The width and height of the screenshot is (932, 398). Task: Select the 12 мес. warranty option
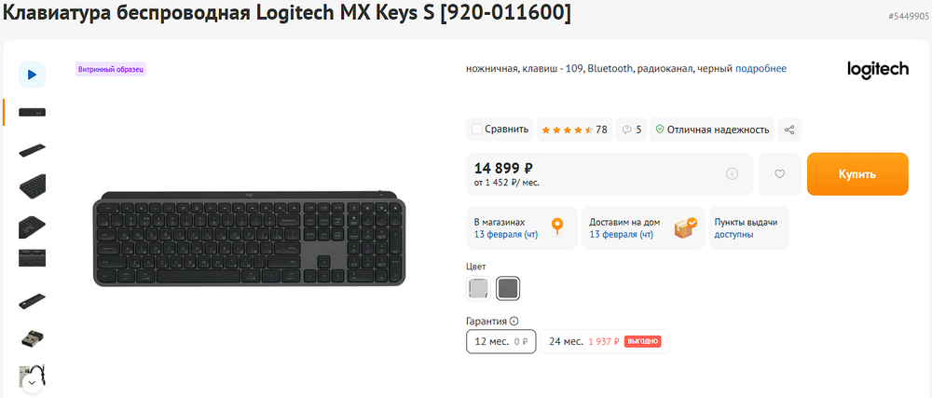tap(500, 342)
